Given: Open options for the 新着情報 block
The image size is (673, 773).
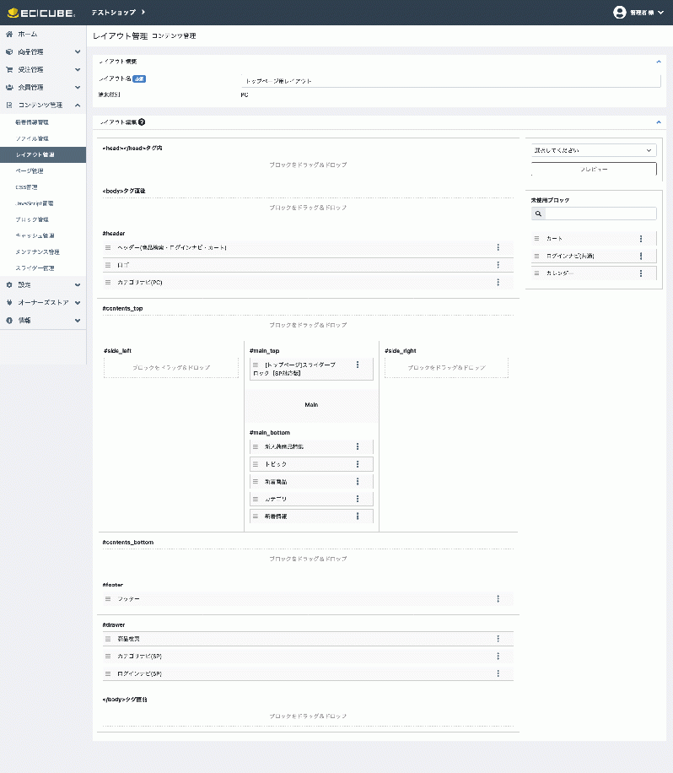Looking at the screenshot, I should [358, 516].
